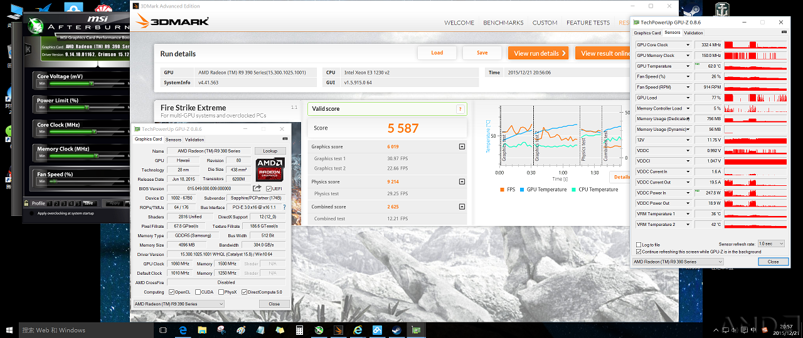The width and height of the screenshot is (803, 338).
Task: Click the Afterburner left side K button
Action: point(27,49)
